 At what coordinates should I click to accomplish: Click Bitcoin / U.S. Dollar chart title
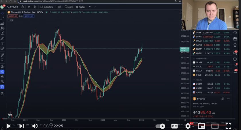[27, 12]
